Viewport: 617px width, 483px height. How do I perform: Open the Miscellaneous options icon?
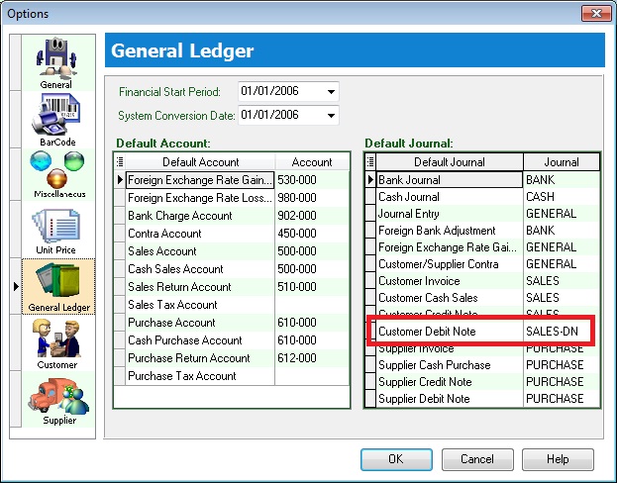pos(57,174)
